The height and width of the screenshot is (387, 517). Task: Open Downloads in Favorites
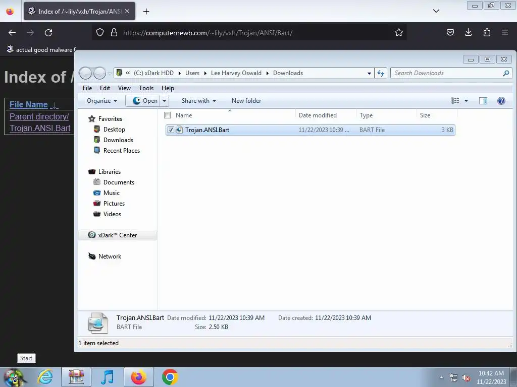[x=118, y=140]
